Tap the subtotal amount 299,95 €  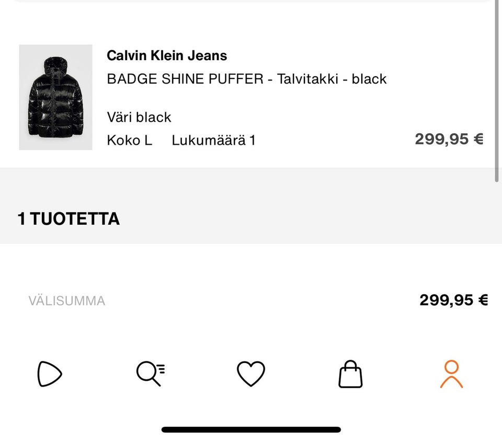pyautogui.click(x=453, y=300)
